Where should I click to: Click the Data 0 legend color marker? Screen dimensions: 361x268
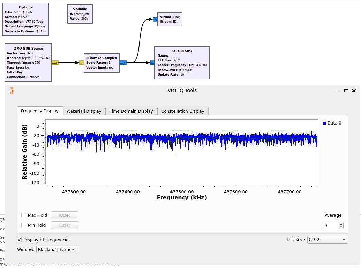pyautogui.click(x=324, y=123)
